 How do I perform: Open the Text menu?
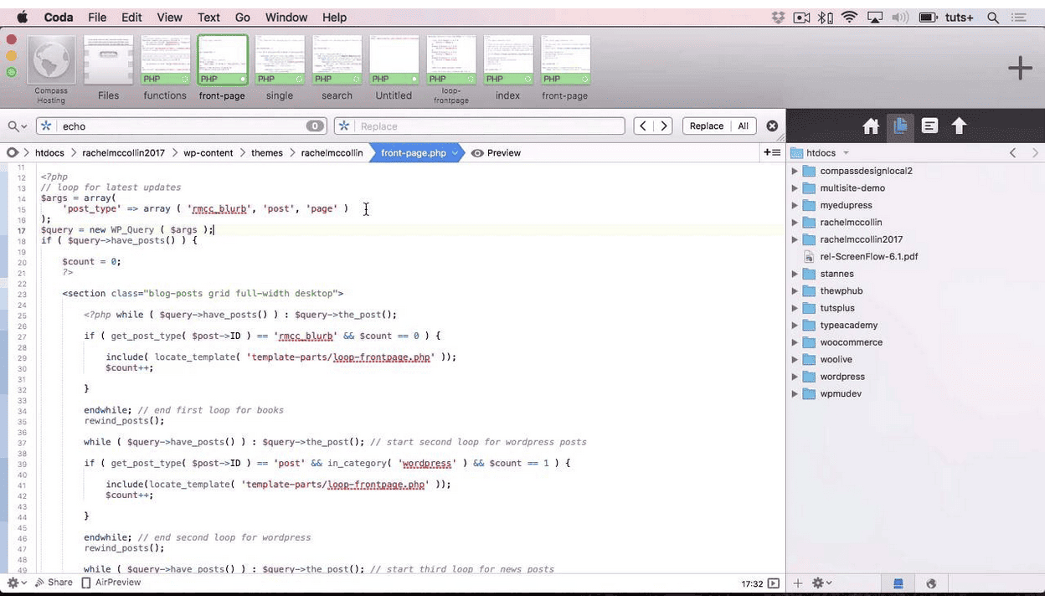tap(208, 18)
